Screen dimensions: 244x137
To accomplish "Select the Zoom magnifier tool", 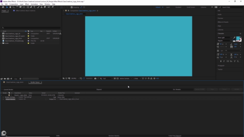I will tap(14, 7).
